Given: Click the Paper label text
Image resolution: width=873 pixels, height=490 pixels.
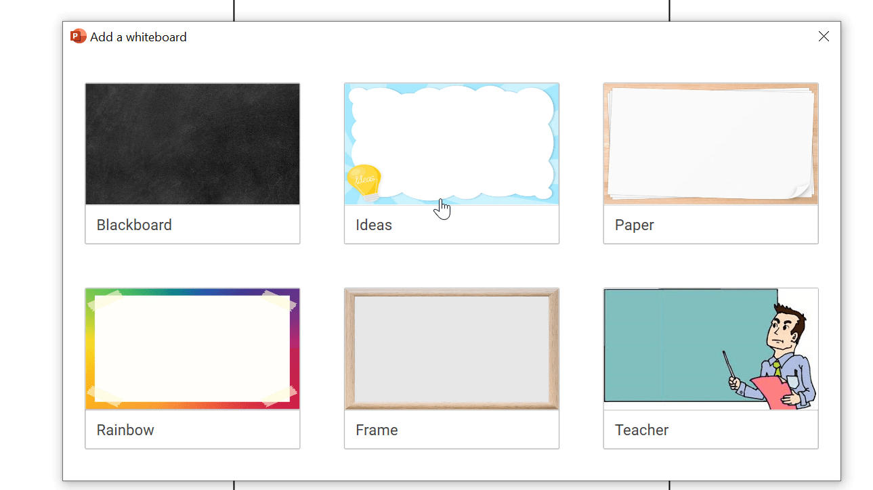Looking at the screenshot, I should [x=634, y=224].
